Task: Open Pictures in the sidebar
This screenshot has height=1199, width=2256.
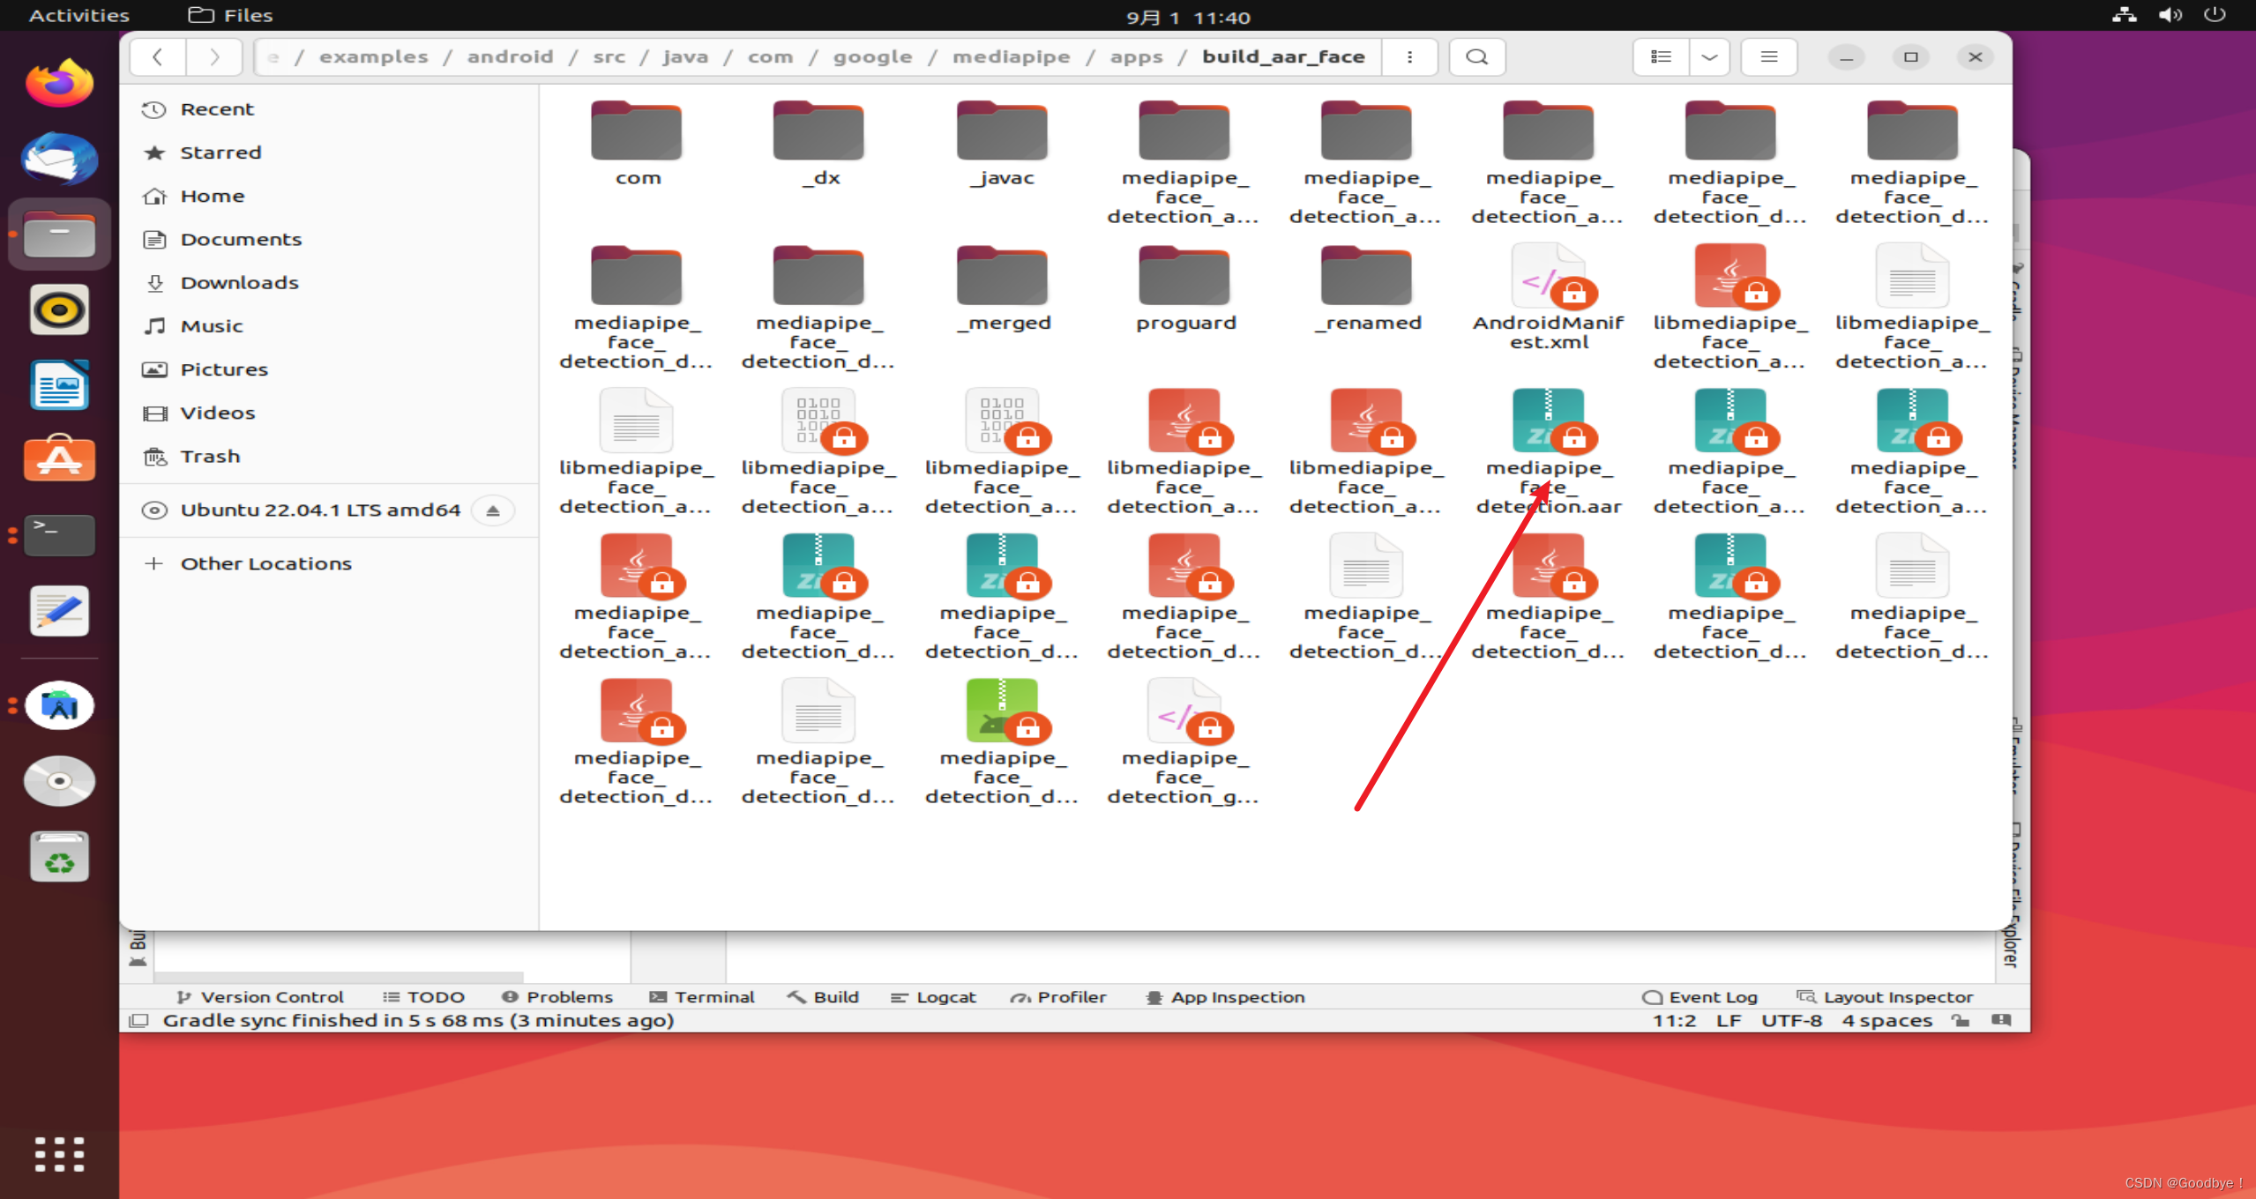Action: 329,369
